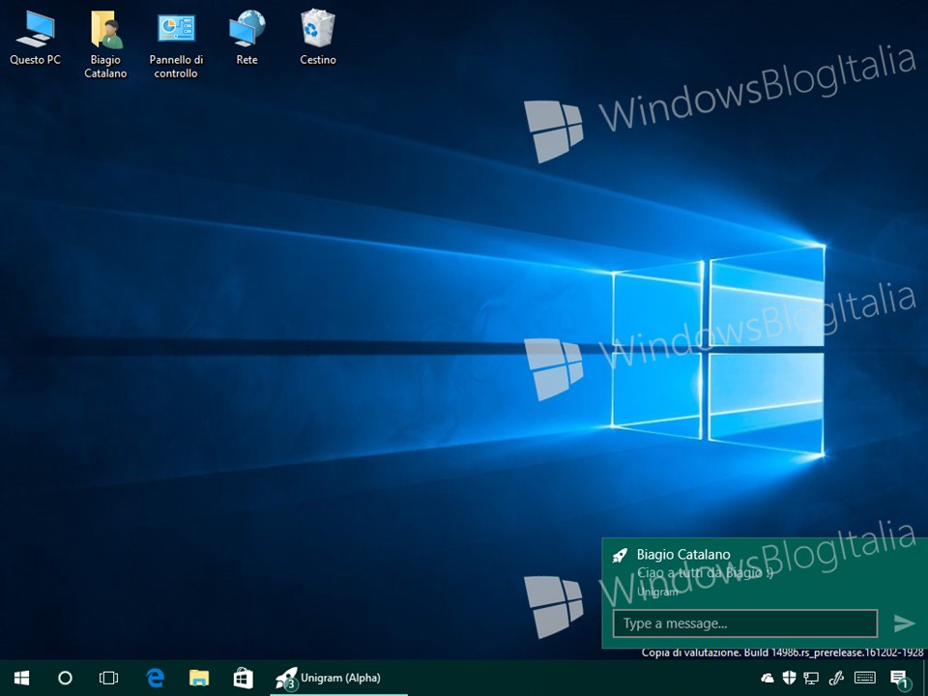Open the 'Ciao a tutti da Biagio :)' message

point(705,573)
